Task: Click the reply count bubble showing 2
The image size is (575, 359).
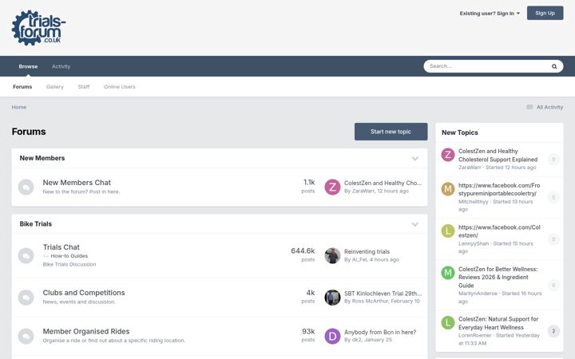Action: [x=553, y=331]
